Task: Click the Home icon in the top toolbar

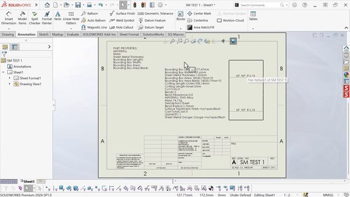Action: point(47,5)
